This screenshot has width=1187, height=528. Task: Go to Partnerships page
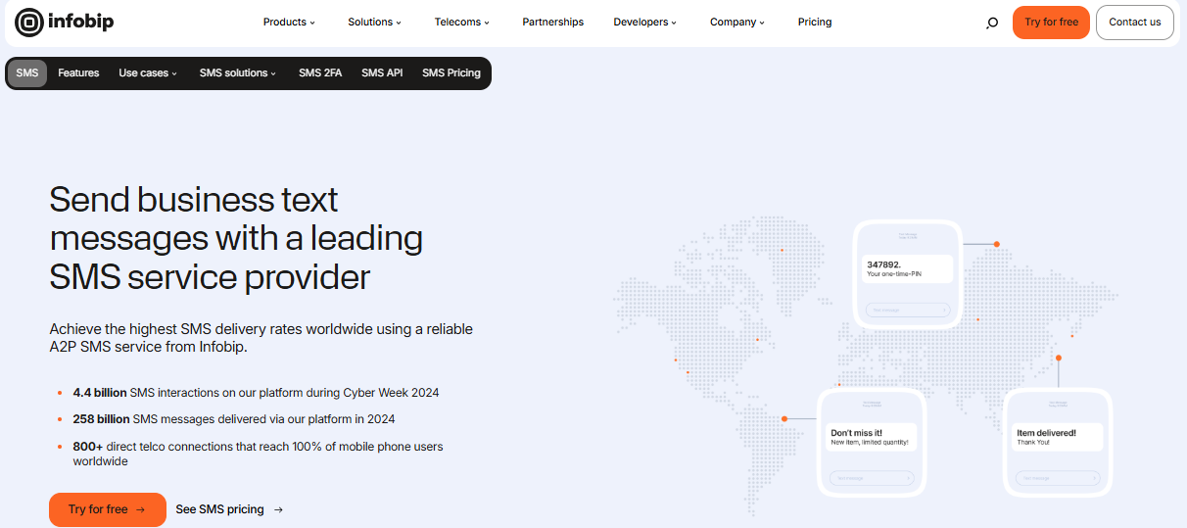click(x=552, y=22)
